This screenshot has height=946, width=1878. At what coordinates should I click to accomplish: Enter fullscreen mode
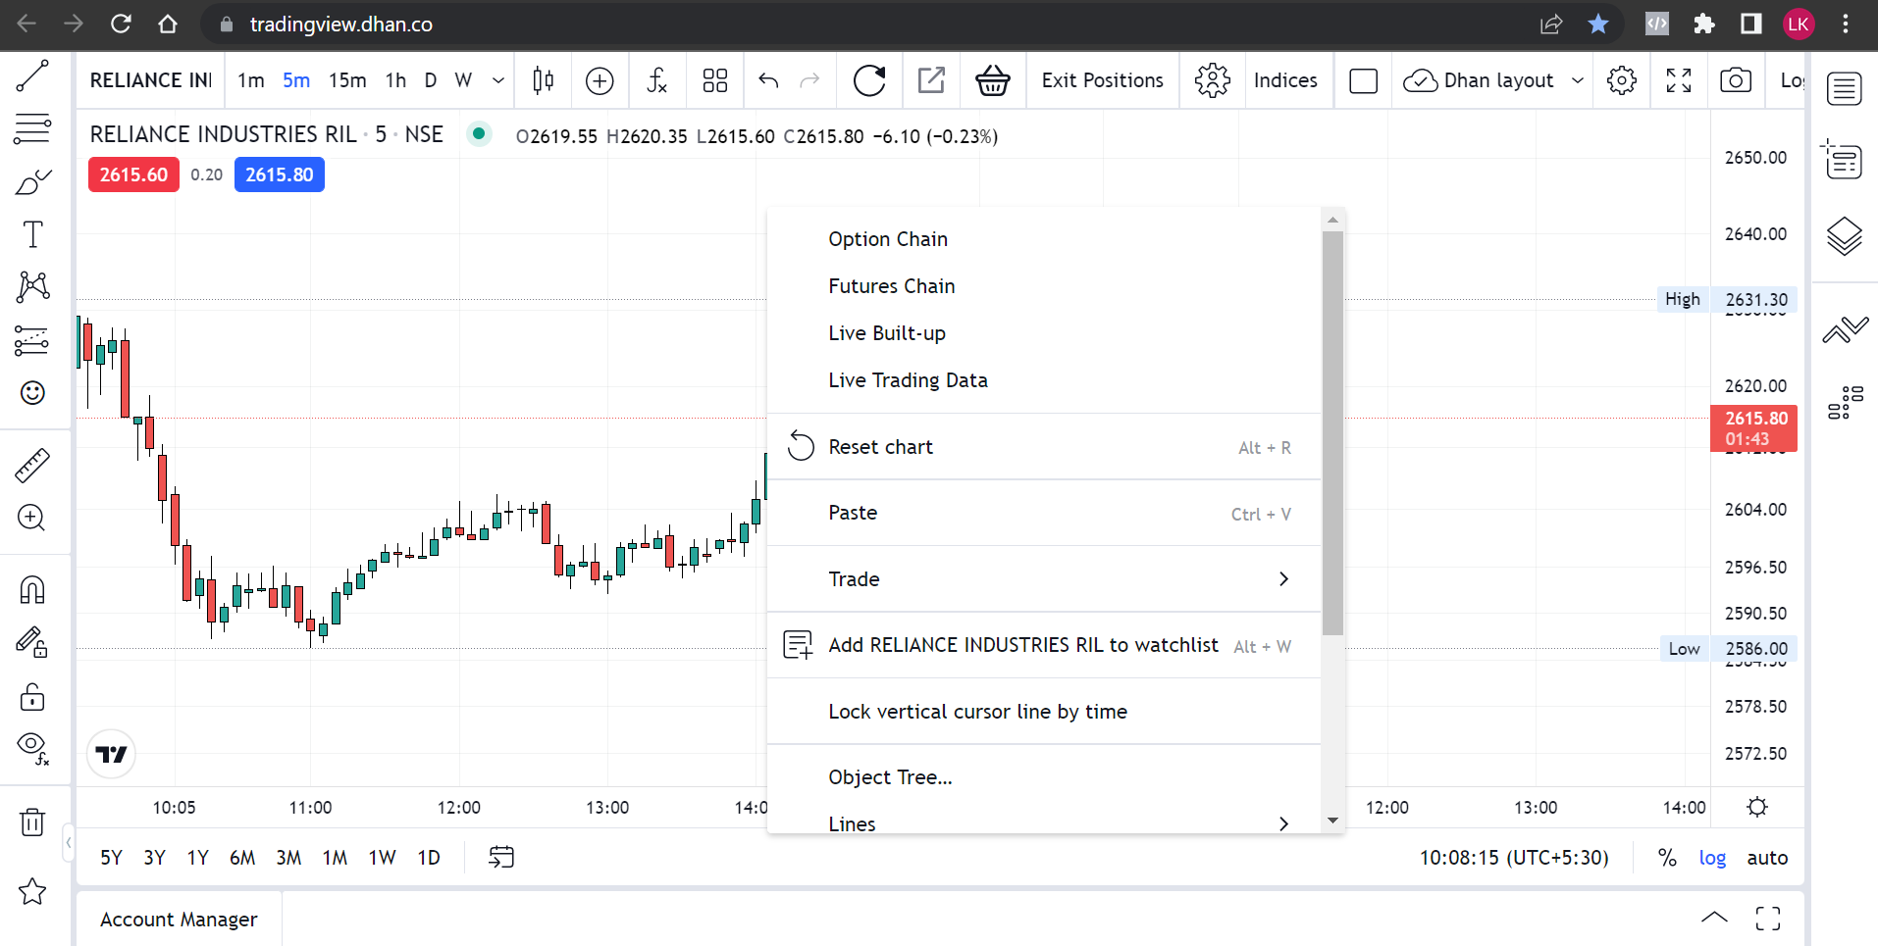coord(1679,80)
